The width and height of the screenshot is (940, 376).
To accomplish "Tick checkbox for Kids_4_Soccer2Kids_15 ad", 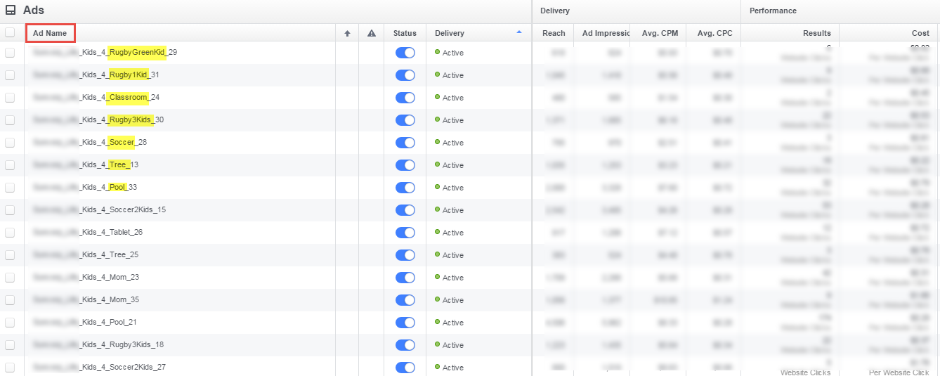I will coord(10,210).
